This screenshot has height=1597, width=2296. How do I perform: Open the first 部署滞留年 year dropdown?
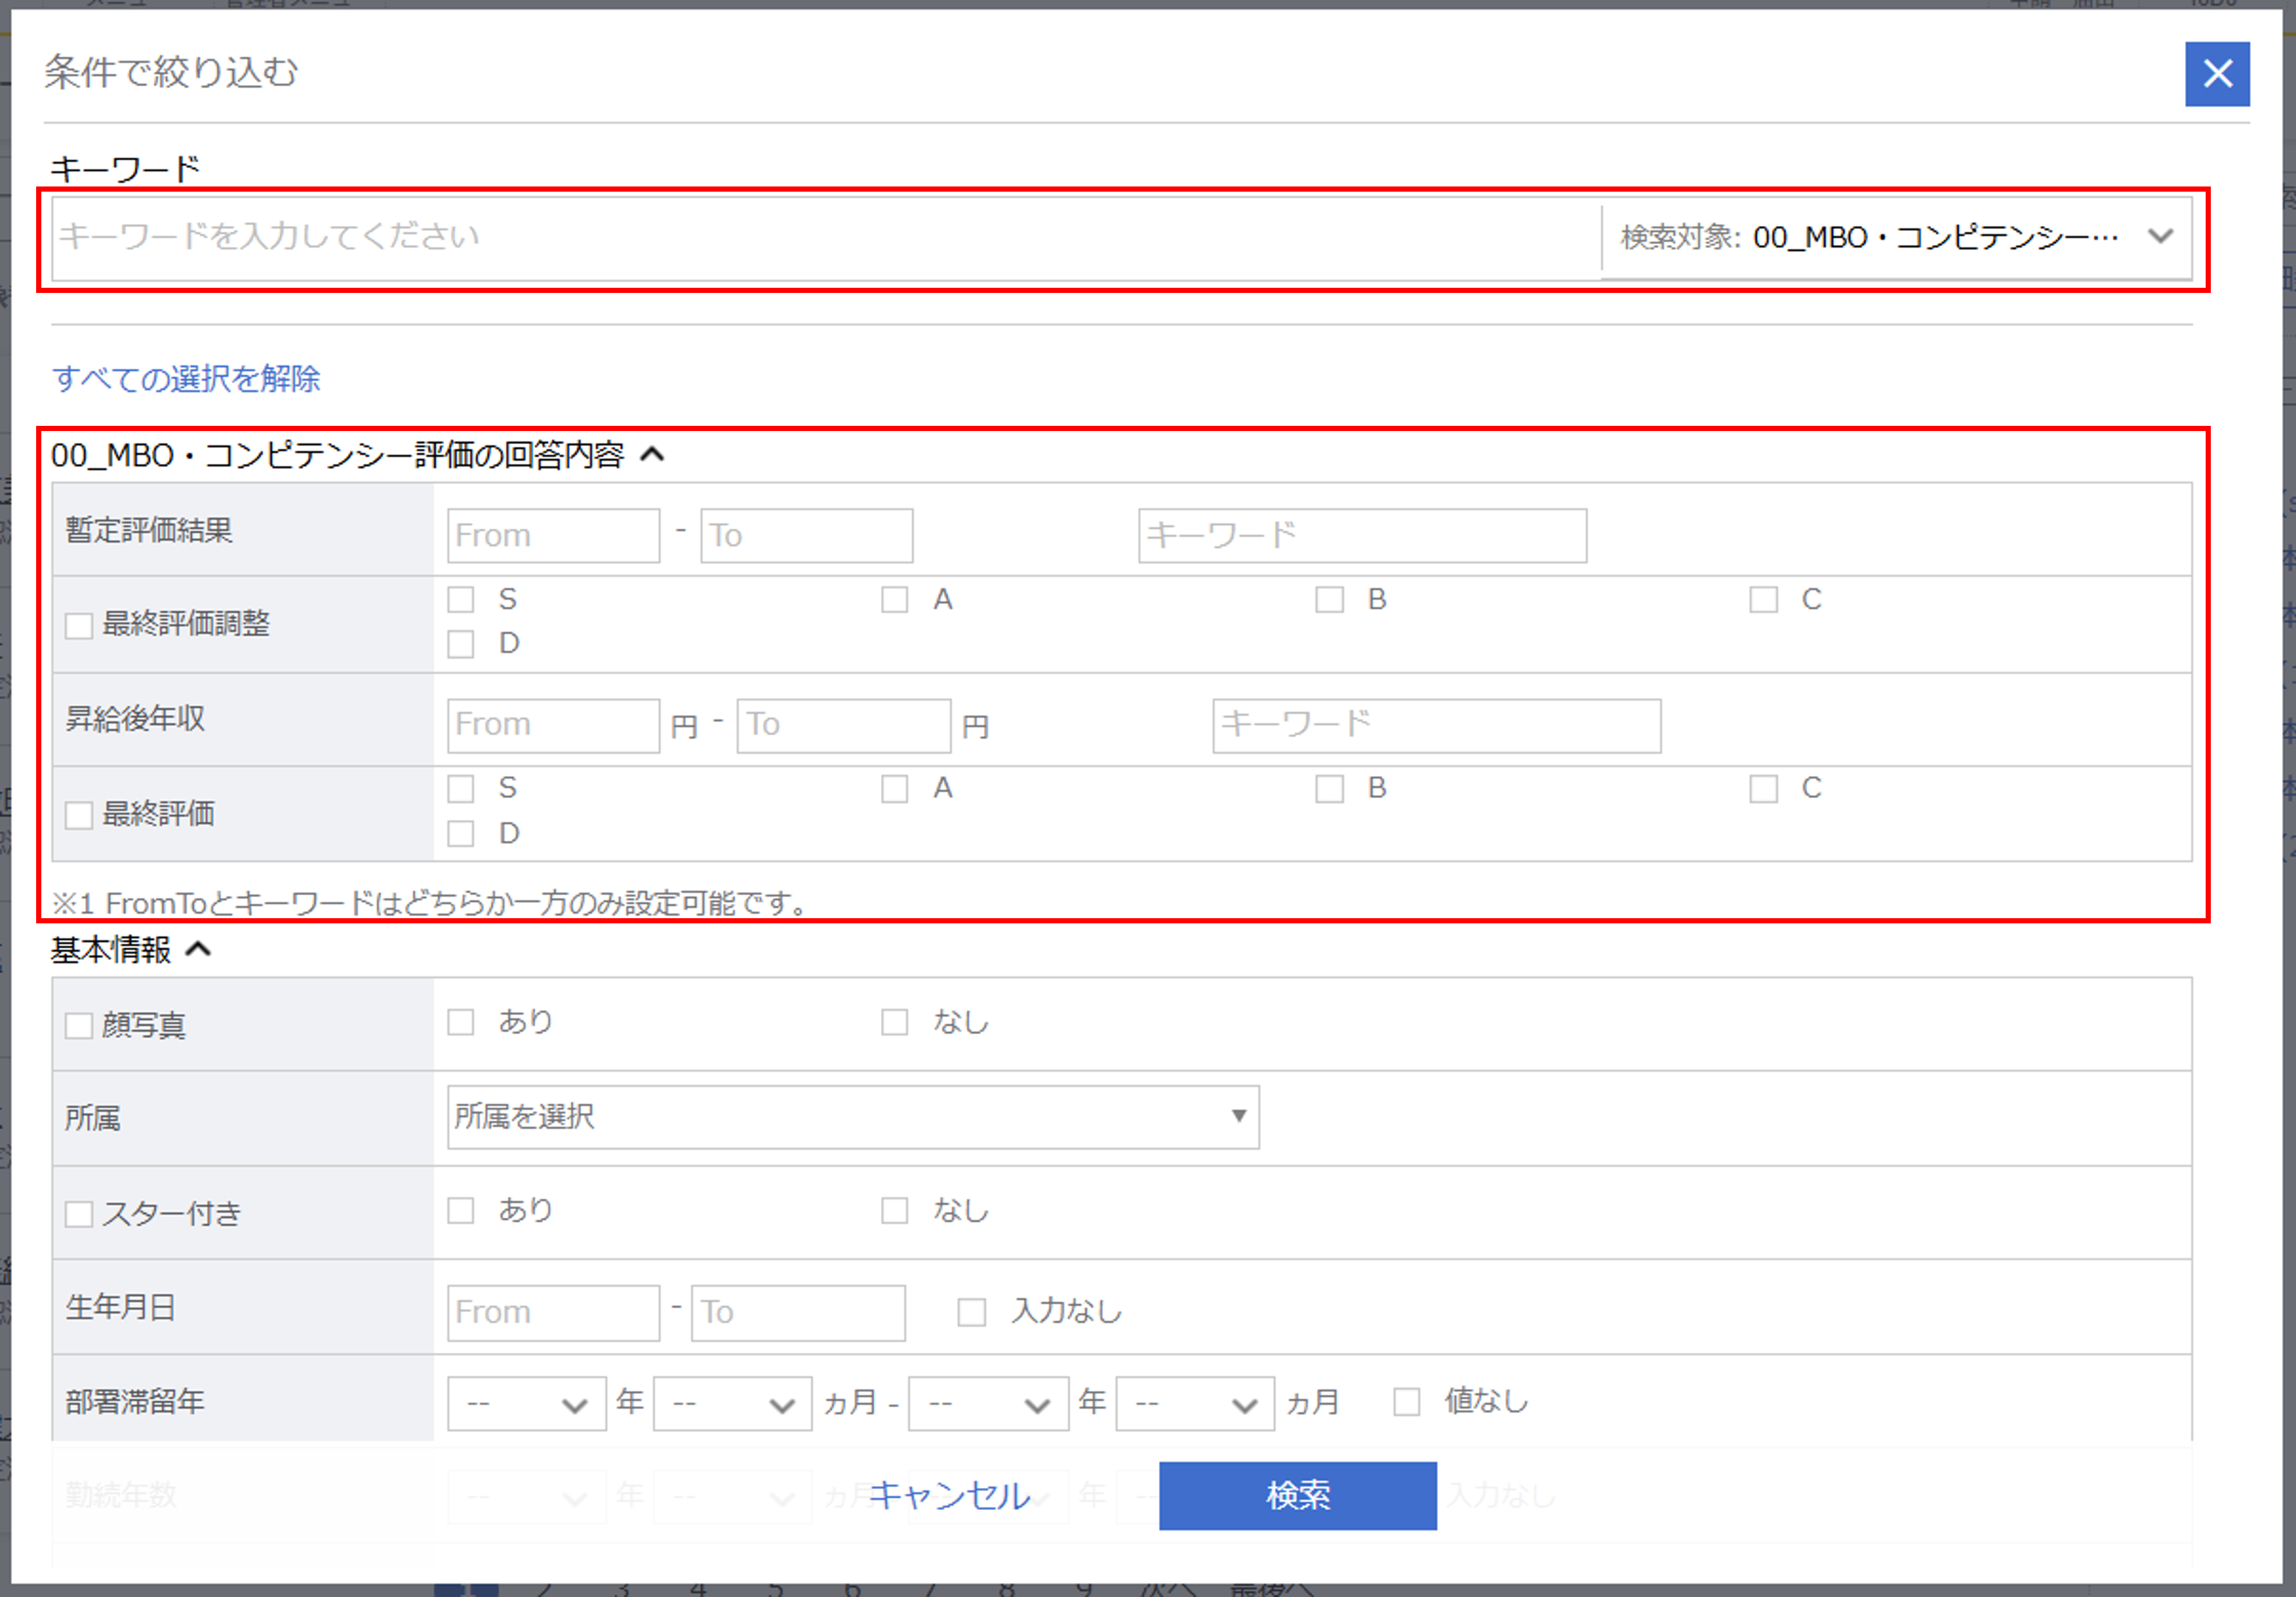(x=526, y=1403)
